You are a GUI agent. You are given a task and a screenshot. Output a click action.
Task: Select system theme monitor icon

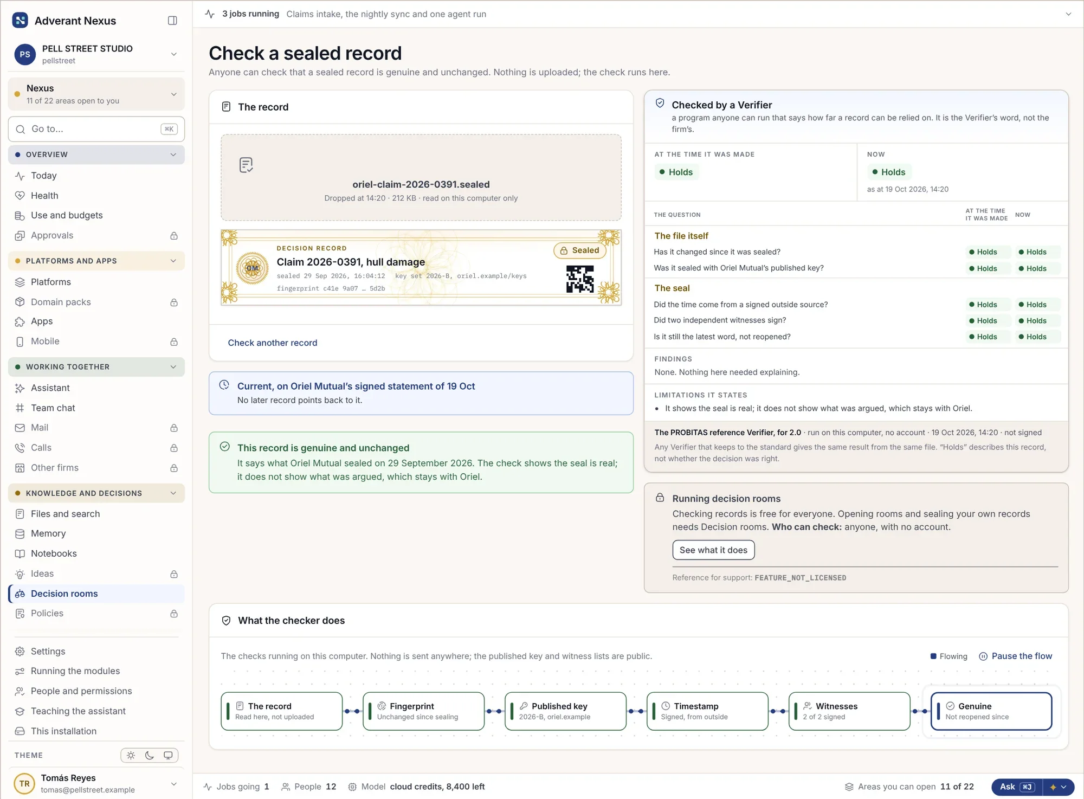pos(168,755)
